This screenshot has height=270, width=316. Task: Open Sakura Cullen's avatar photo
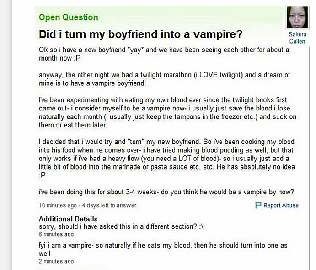click(297, 17)
